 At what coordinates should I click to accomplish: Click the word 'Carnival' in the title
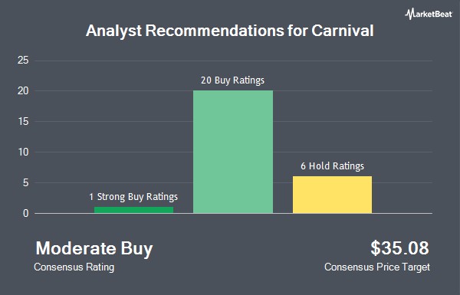click(x=343, y=31)
